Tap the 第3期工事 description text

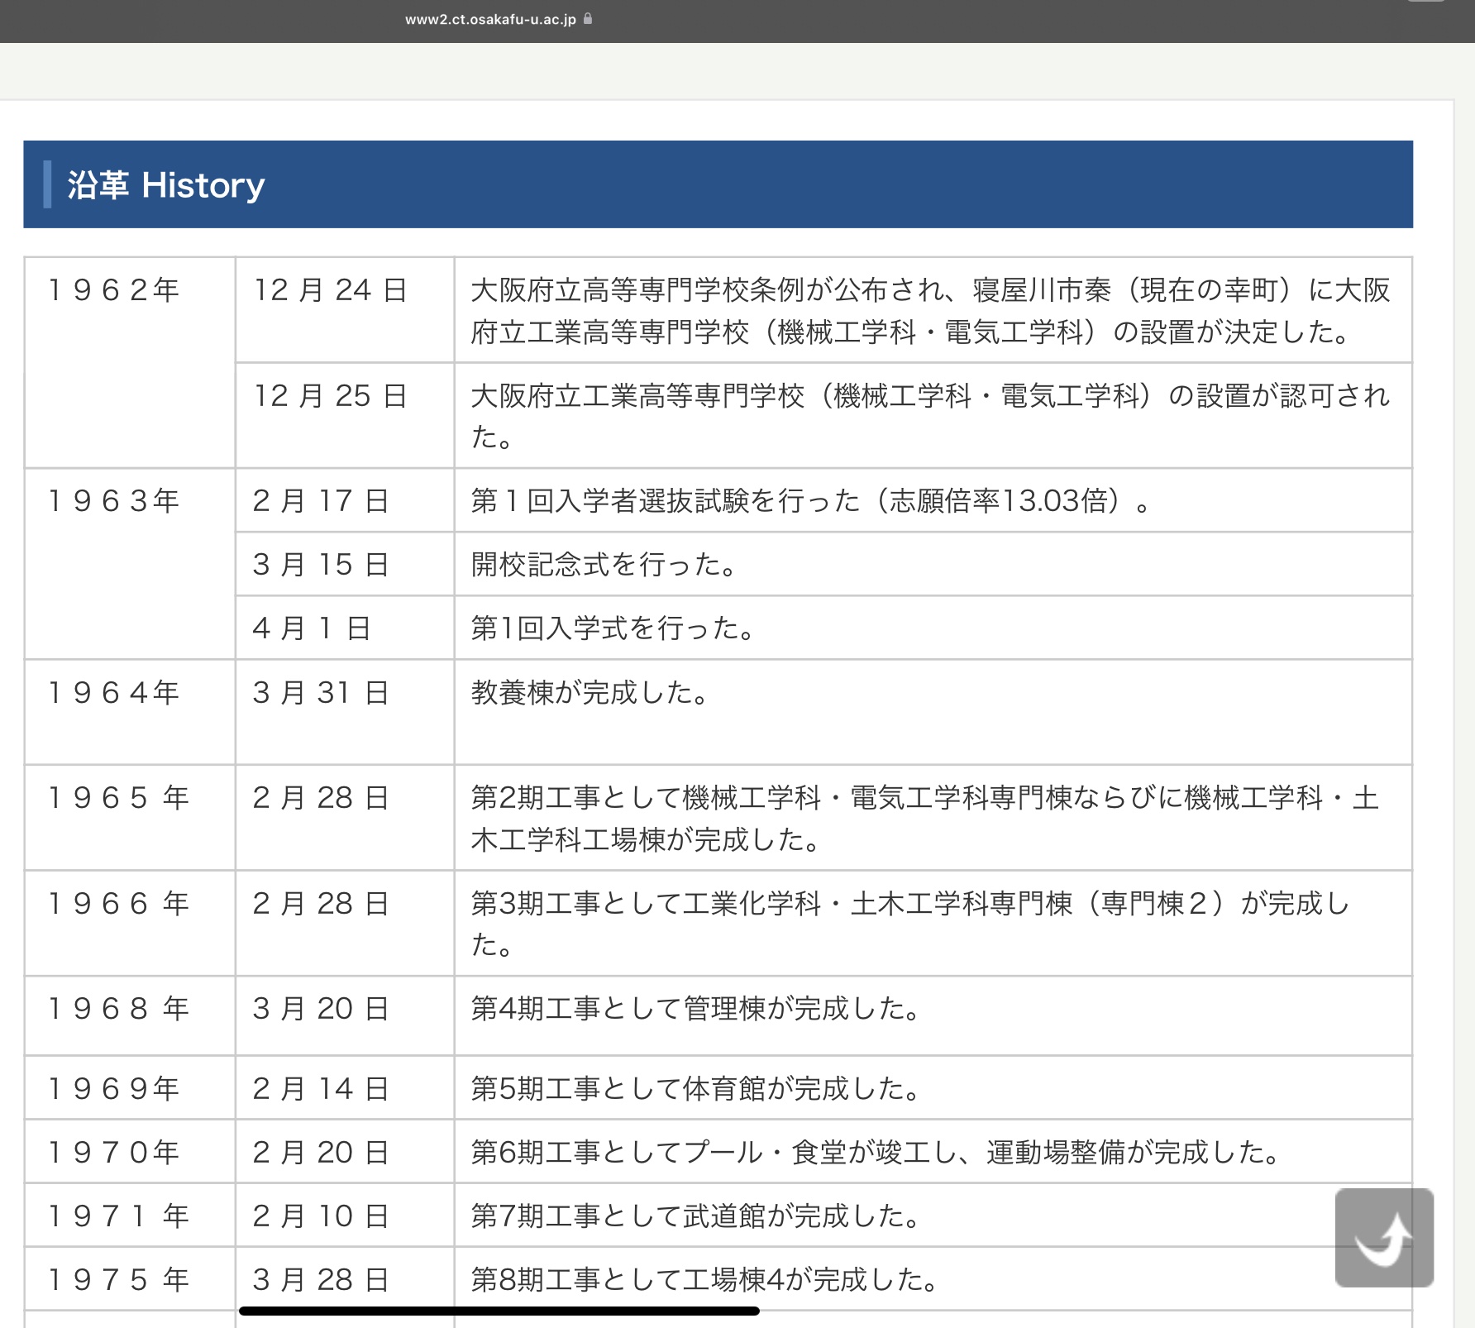coord(910,924)
